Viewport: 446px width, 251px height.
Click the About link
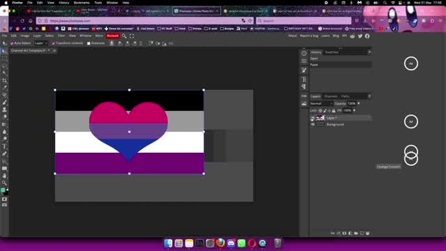pos(293,36)
